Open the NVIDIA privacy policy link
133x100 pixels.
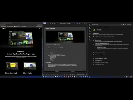coord(100,55)
